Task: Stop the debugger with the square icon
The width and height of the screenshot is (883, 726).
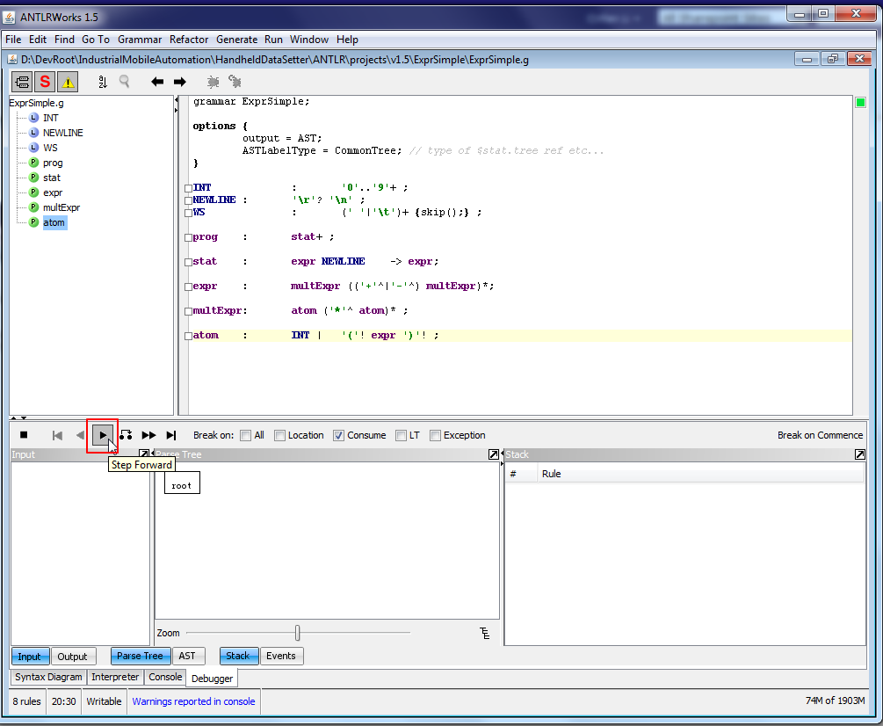Action: [25, 435]
